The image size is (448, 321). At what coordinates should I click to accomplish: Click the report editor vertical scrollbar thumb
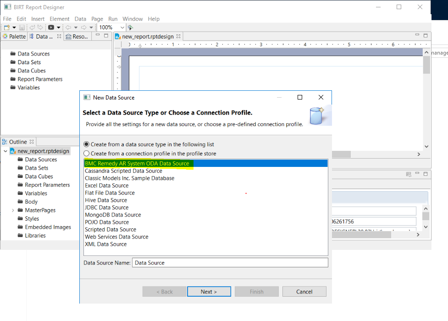coord(426,65)
